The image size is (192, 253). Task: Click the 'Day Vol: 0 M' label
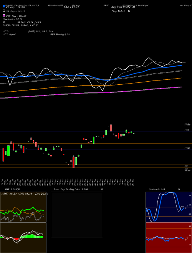click(x=121, y=11)
